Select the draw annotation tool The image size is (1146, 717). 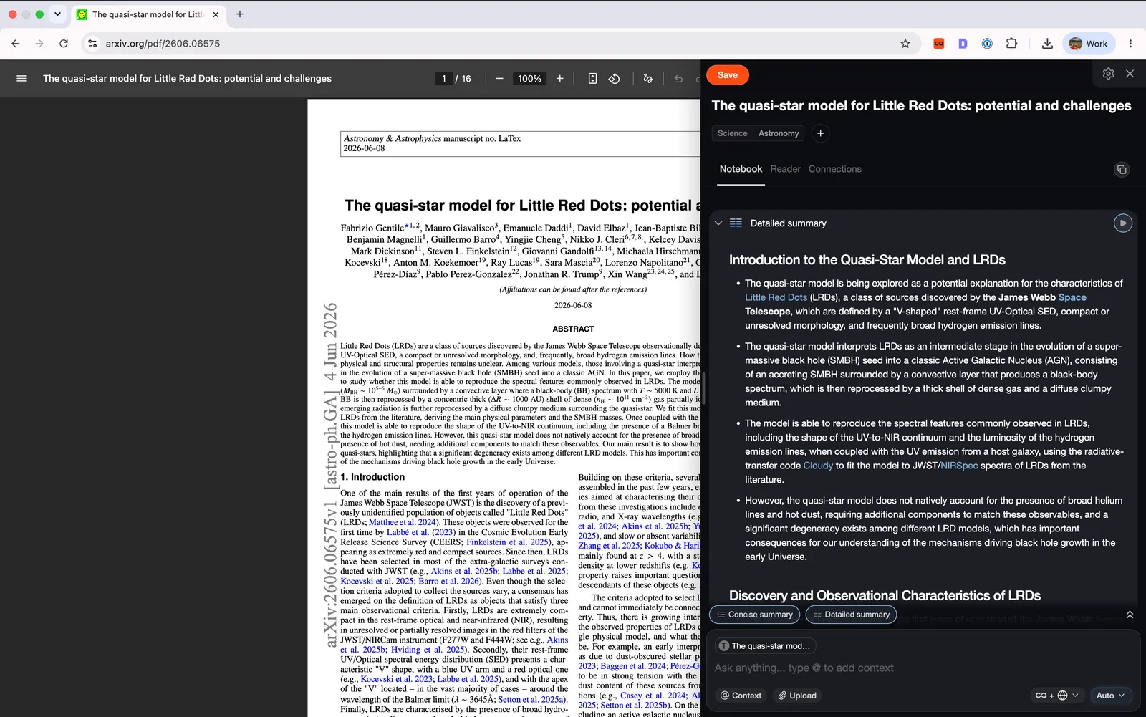click(648, 79)
